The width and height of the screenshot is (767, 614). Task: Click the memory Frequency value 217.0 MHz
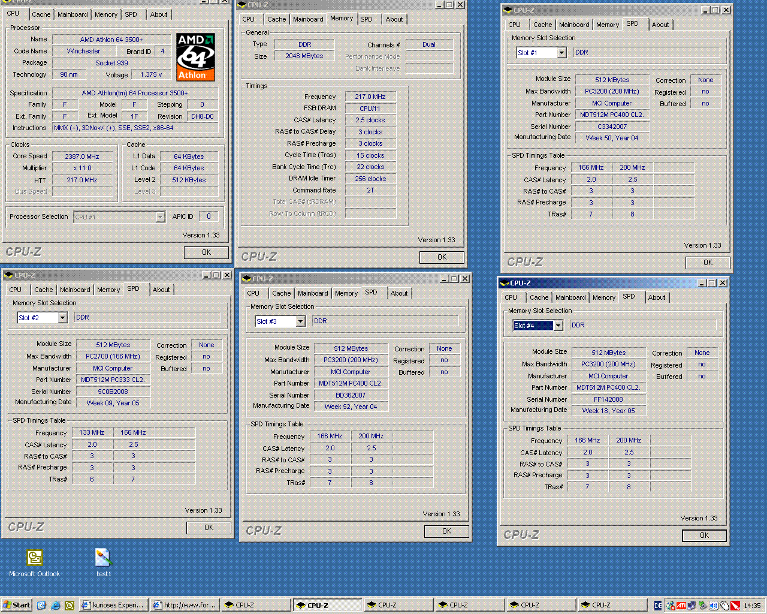(x=370, y=97)
